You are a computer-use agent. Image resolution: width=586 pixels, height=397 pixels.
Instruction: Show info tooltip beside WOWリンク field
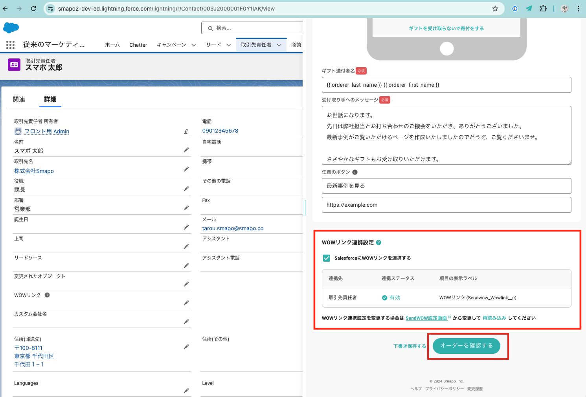[x=47, y=295]
